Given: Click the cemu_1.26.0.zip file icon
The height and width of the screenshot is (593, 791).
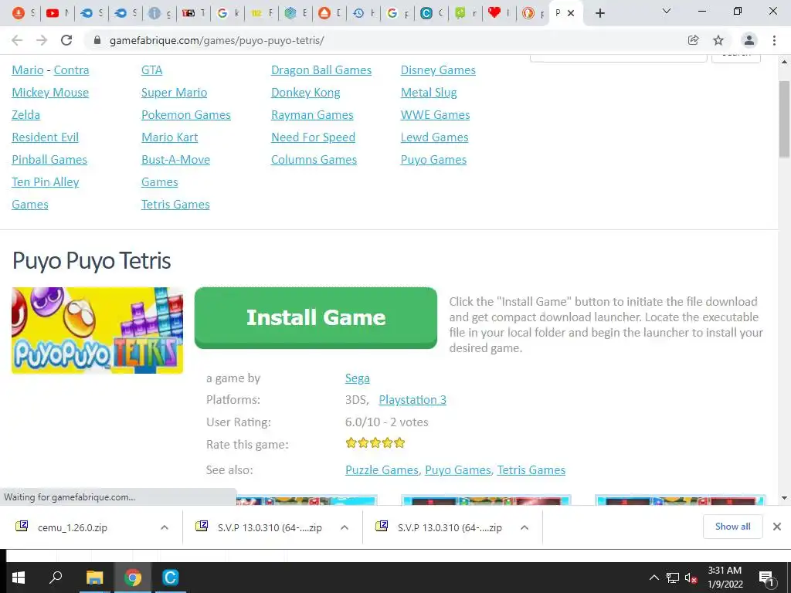Looking at the screenshot, I should point(22,527).
